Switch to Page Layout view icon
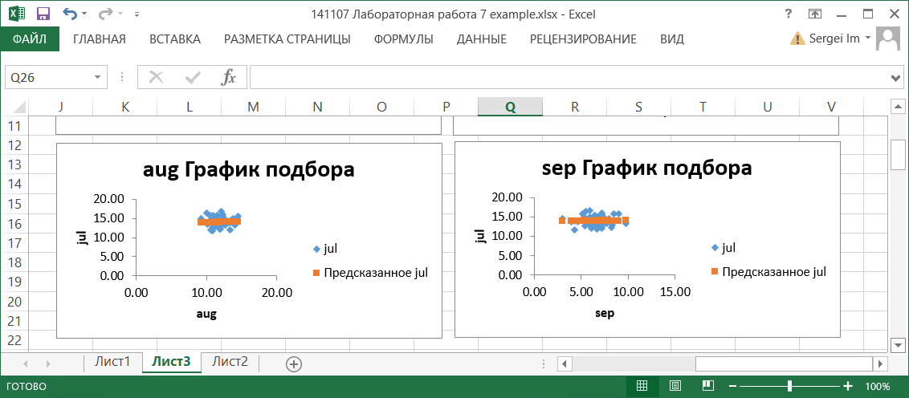The width and height of the screenshot is (909, 398). [675, 386]
